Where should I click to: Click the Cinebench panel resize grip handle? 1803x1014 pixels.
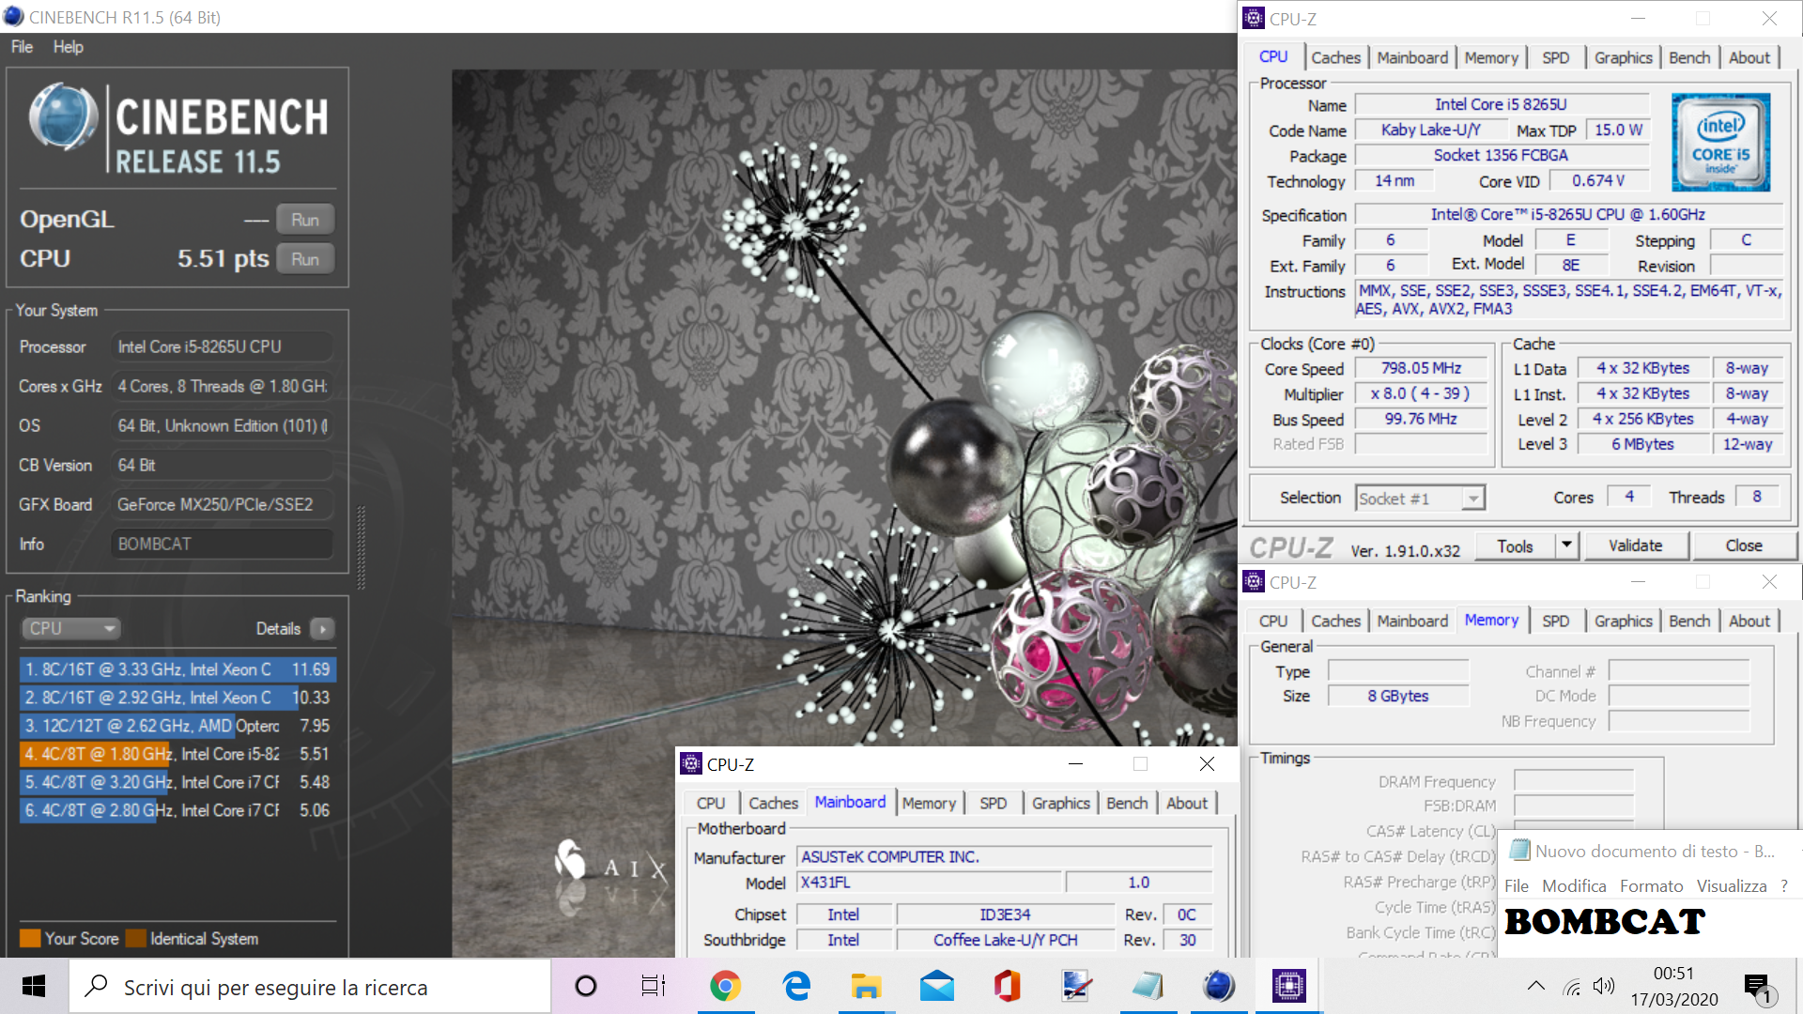361,547
